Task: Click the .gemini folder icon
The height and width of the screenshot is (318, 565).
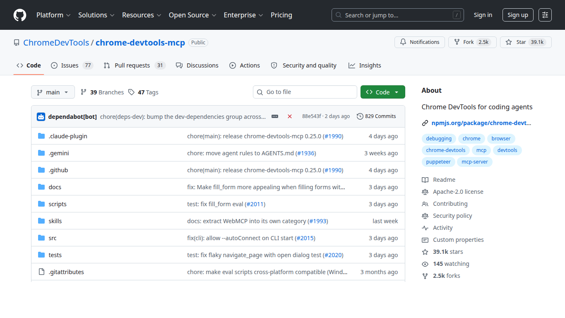Action: (41, 153)
